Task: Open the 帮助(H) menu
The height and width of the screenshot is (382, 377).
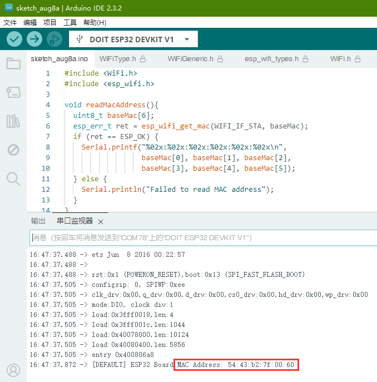Action: pyautogui.click(x=95, y=23)
